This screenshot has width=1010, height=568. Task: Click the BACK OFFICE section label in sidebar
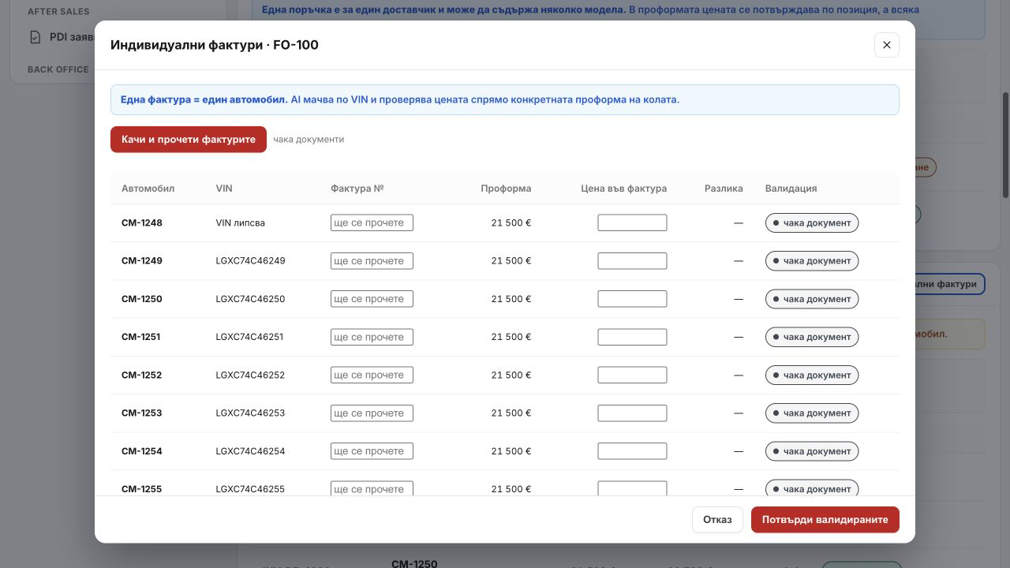[x=58, y=69]
